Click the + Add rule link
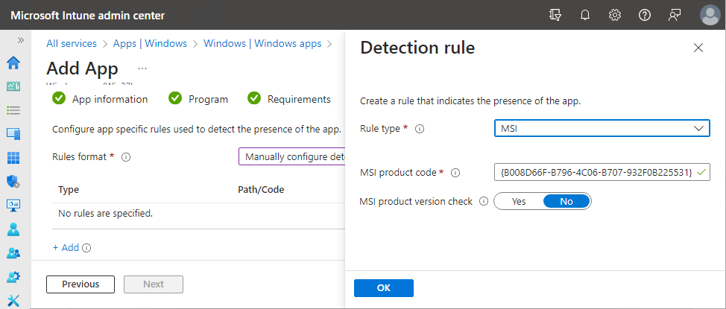The width and height of the screenshot is (726, 309). [66, 248]
